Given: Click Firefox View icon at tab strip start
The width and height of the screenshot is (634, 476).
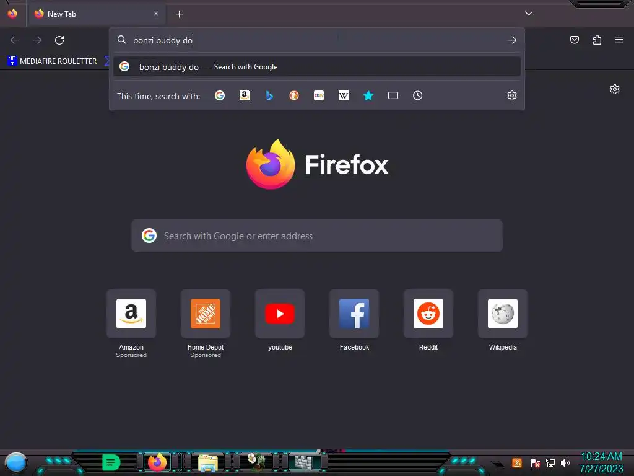Looking at the screenshot, I should (x=12, y=14).
